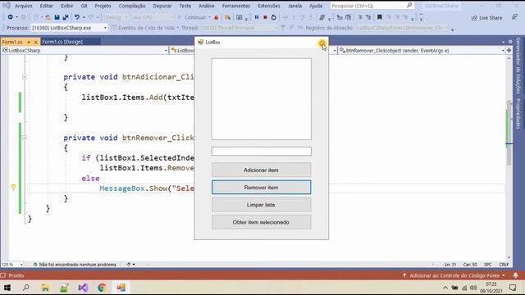Click the comment selected lines icon
This screenshot has width=525, height=295.
359,17
